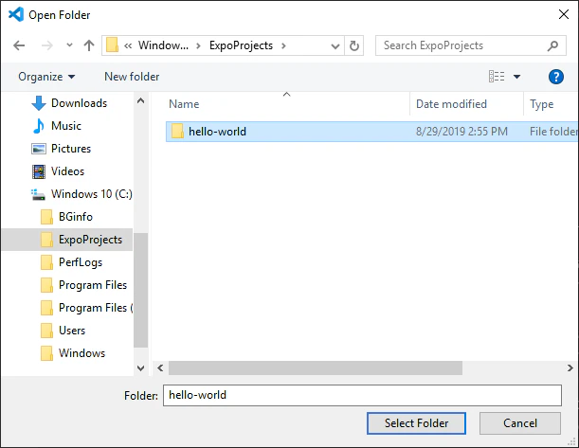Click the navigation pane scroll-up arrow
Viewport: 579px width, 448px height.
(140, 100)
